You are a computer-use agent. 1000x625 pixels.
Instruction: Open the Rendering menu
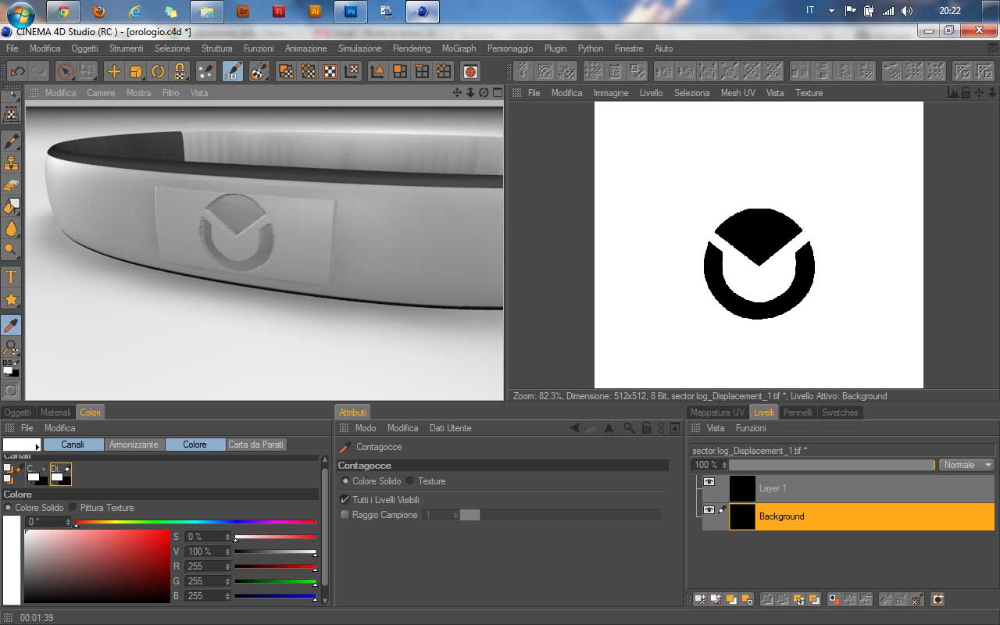(x=412, y=48)
